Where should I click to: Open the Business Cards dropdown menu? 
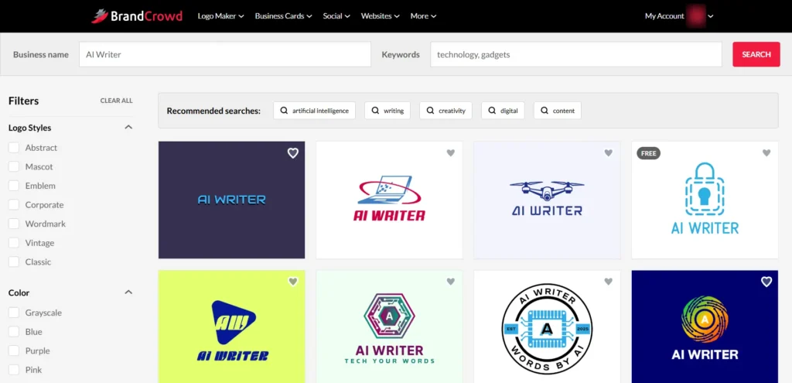[283, 16]
